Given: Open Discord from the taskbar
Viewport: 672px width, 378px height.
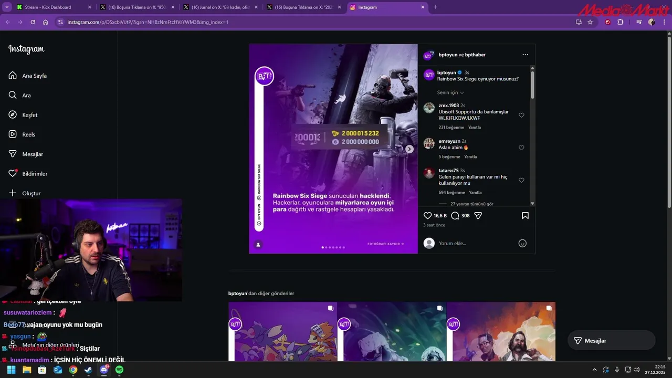Looking at the screenshot, I should click(x=104, y=370).
